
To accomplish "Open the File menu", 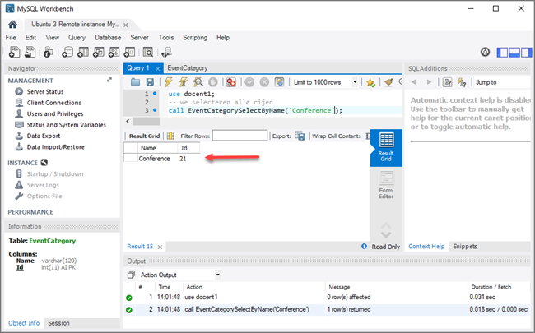I will pyautogui.click(x=11, y=38).
